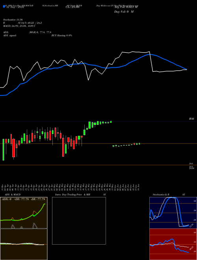
Task: Click the 'SI 14/5: 40.22 / 24.2' readout
Action: pyautogui.click(x=30, y=23)
